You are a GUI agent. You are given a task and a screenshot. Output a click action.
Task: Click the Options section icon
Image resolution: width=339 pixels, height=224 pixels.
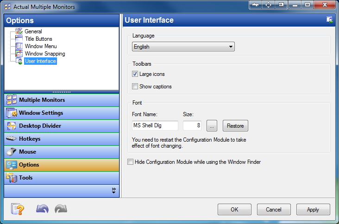coord(12,165)
